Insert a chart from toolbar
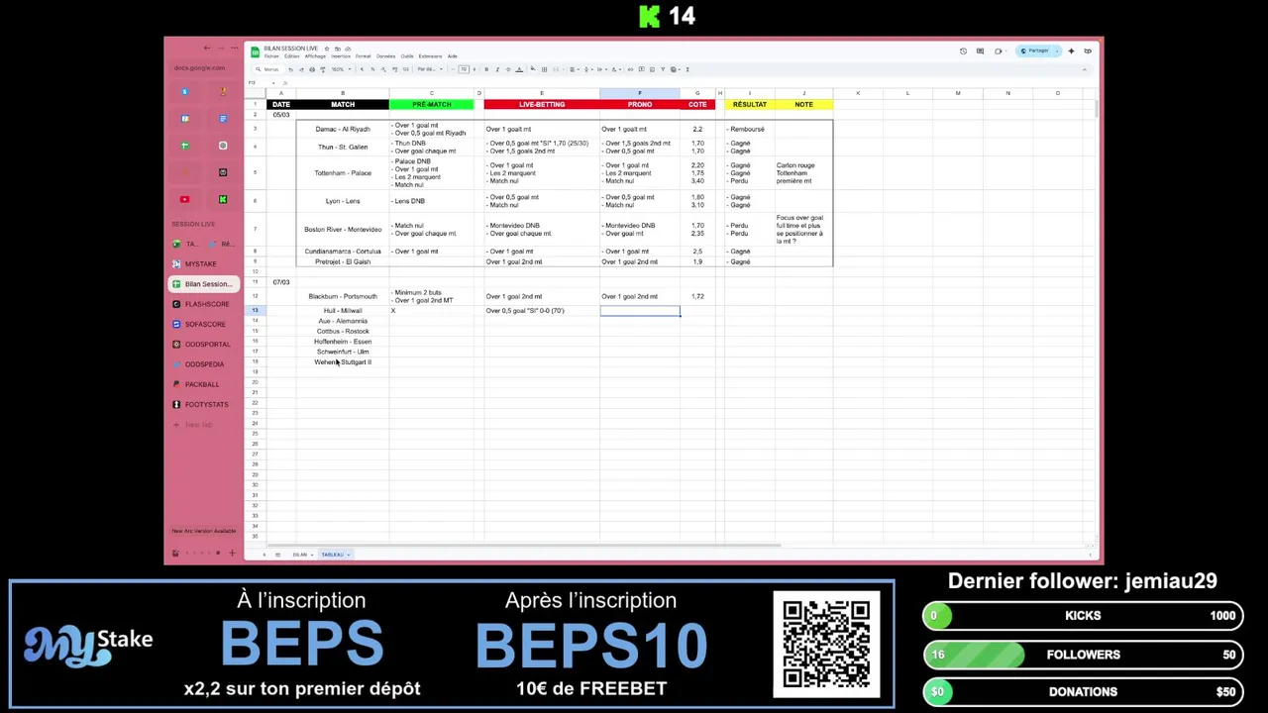 point(652,69)
